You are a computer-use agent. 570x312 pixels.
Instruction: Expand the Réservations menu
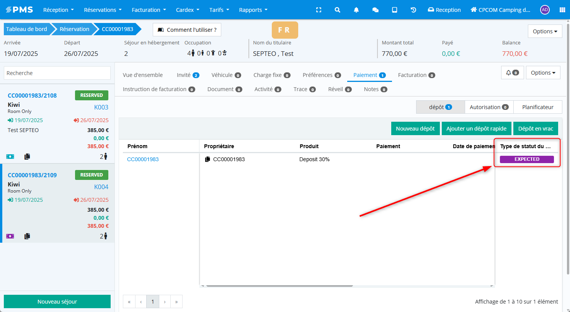click(x=103, y=10)
